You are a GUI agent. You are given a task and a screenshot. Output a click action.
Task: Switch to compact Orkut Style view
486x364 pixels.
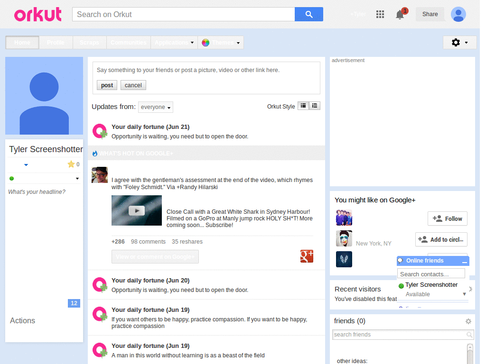point(303,106)
